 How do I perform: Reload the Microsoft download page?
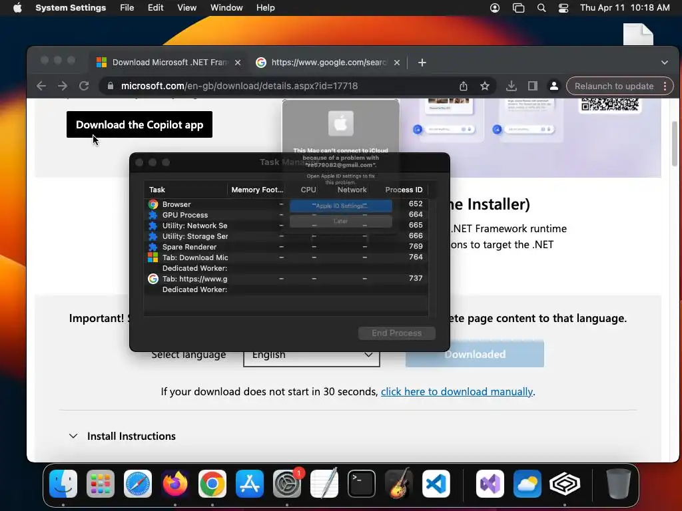click(84, 86)
